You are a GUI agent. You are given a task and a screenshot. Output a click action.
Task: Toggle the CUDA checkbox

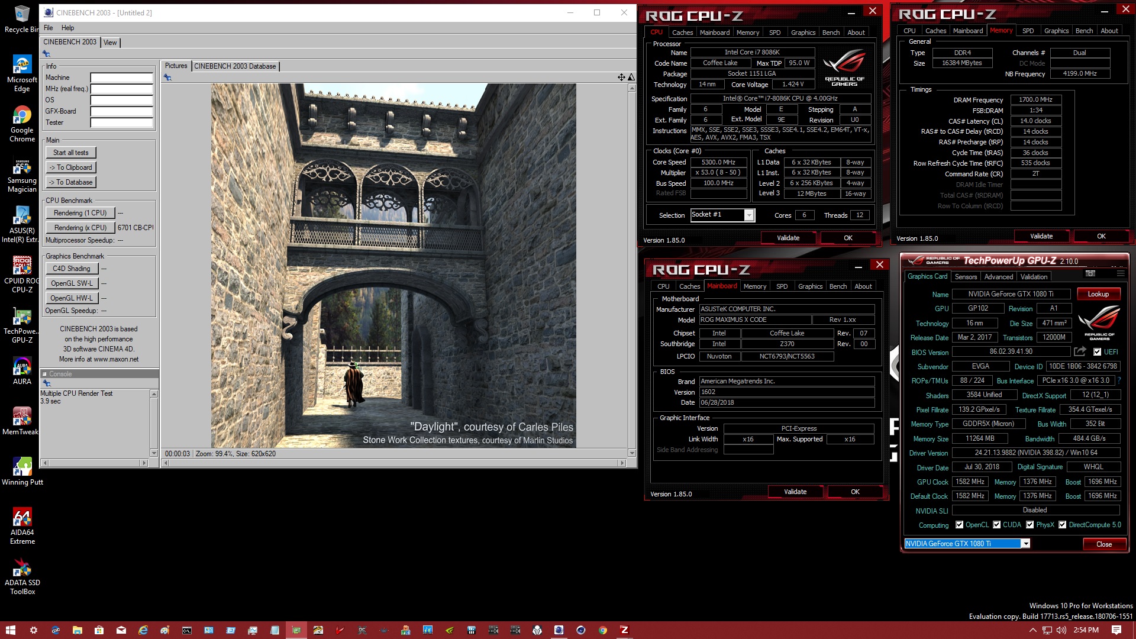coord(996,525)
